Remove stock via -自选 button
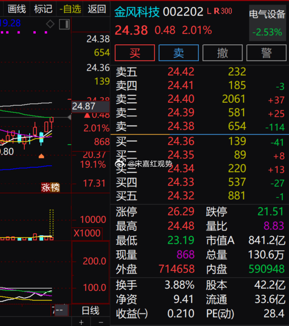289x326 pixels. pos(70,9)
